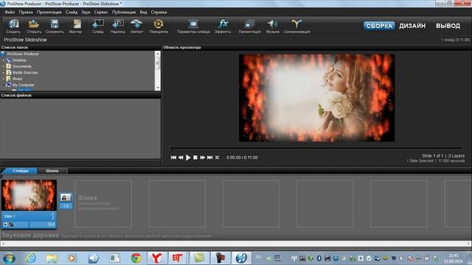
Task: Jump to end of the preview
Action: [209, 158]
